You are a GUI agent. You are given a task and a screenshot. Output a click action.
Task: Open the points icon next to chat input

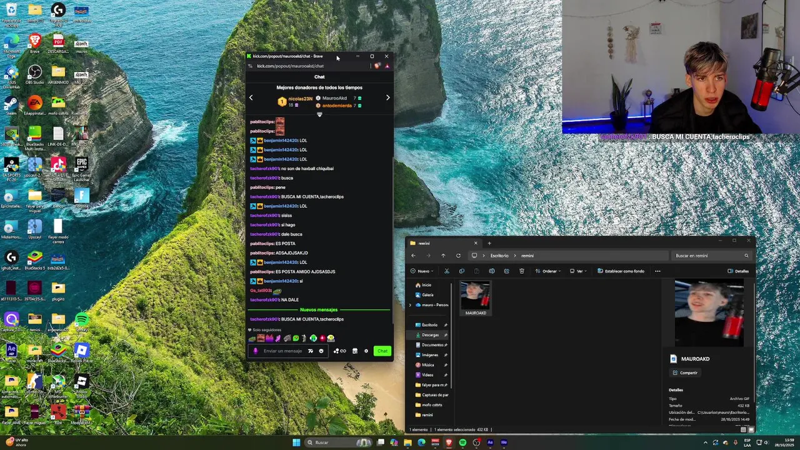[x=340, y=351]
